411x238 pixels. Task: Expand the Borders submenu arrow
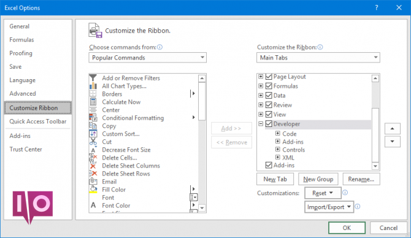click(x=193, y=93)
